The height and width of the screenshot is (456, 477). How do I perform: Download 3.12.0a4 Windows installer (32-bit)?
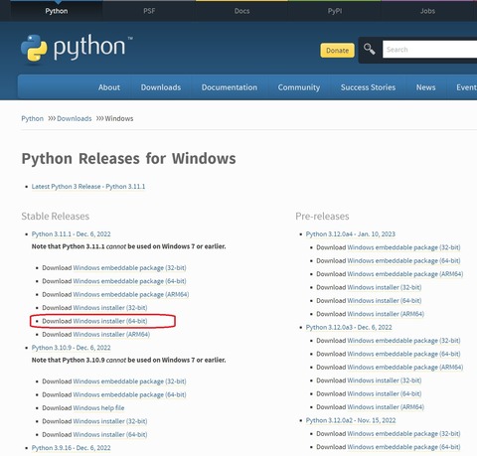[x=385, y=287]
